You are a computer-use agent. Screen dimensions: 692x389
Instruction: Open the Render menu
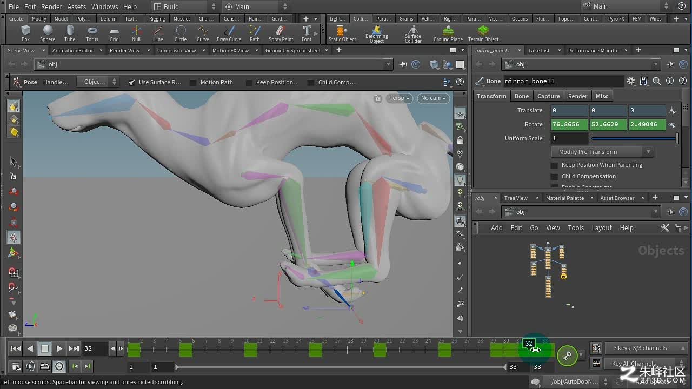tap(51, 6)
